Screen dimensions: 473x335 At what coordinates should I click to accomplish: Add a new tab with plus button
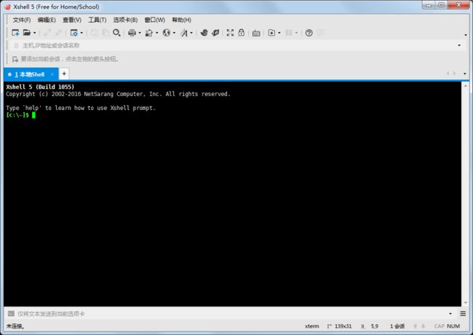point(64,74)
